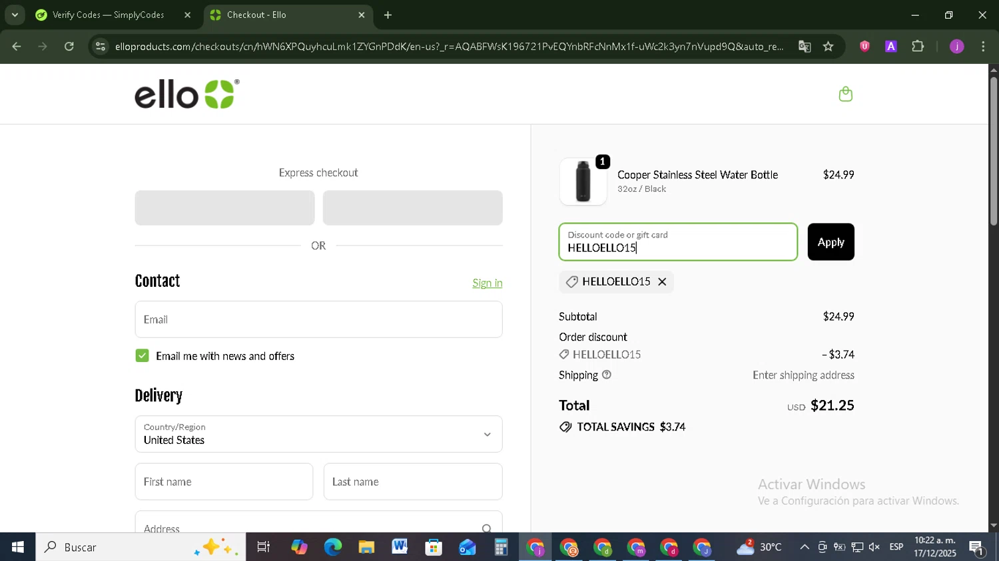Close the Verify Codes SimplyCodes tab
Screen dimensions: 999x561
coord(187,15)
